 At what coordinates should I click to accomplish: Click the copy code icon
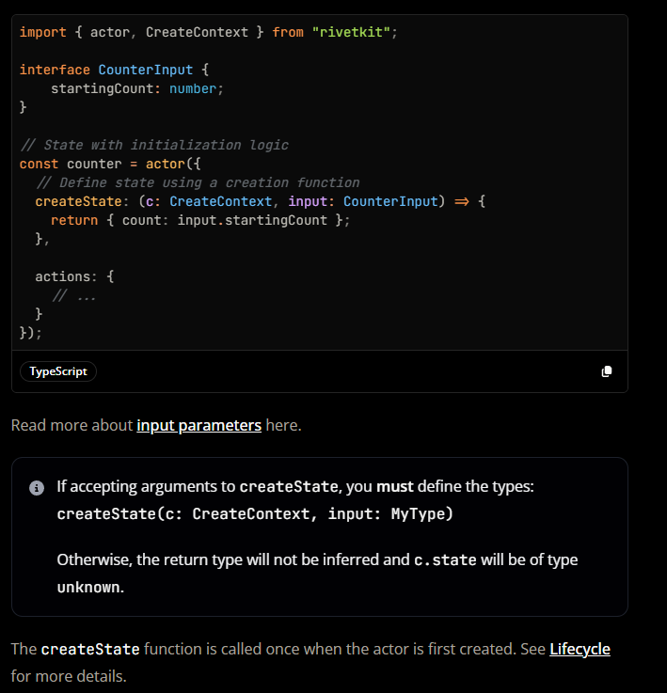(x=607, y=371)
